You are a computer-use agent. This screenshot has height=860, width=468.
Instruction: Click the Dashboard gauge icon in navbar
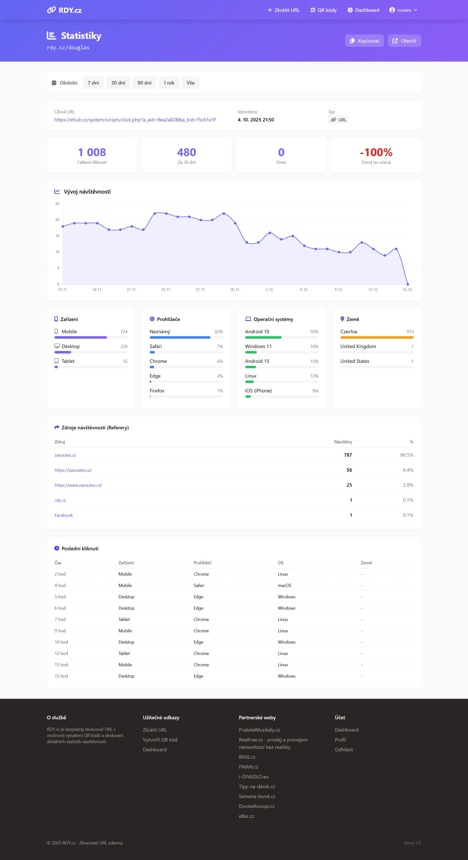[350, 10]
